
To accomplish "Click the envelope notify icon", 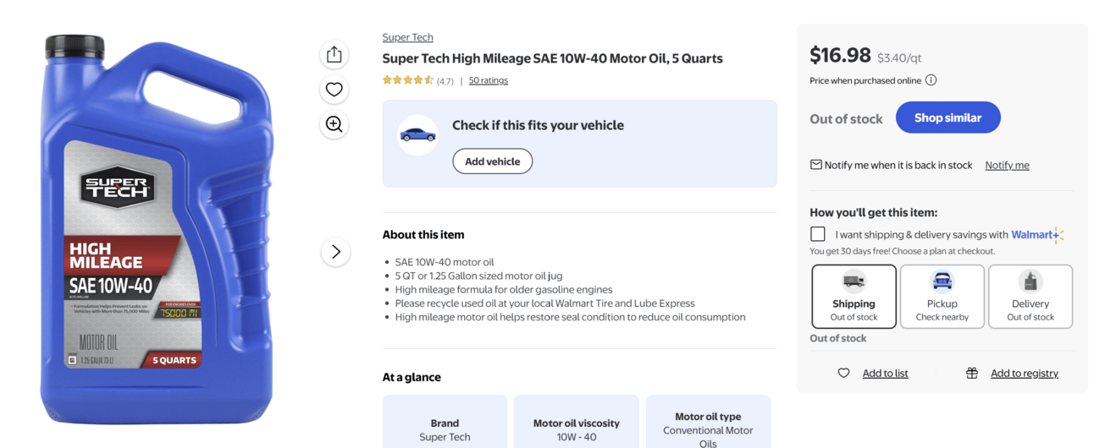I will 816,165.
